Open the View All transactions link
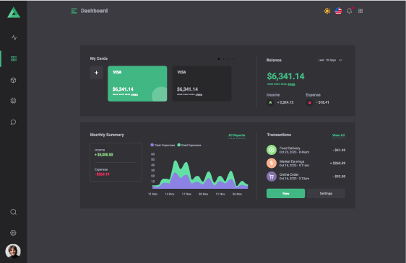Screen dimensions: 406x263 coord(339,135)
